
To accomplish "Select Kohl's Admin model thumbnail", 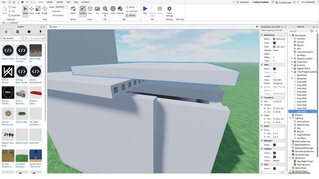I will tap(8, 72).
